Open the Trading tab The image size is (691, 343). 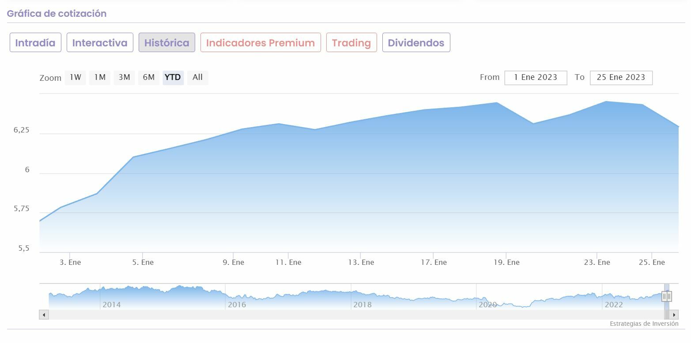(351, 43)
